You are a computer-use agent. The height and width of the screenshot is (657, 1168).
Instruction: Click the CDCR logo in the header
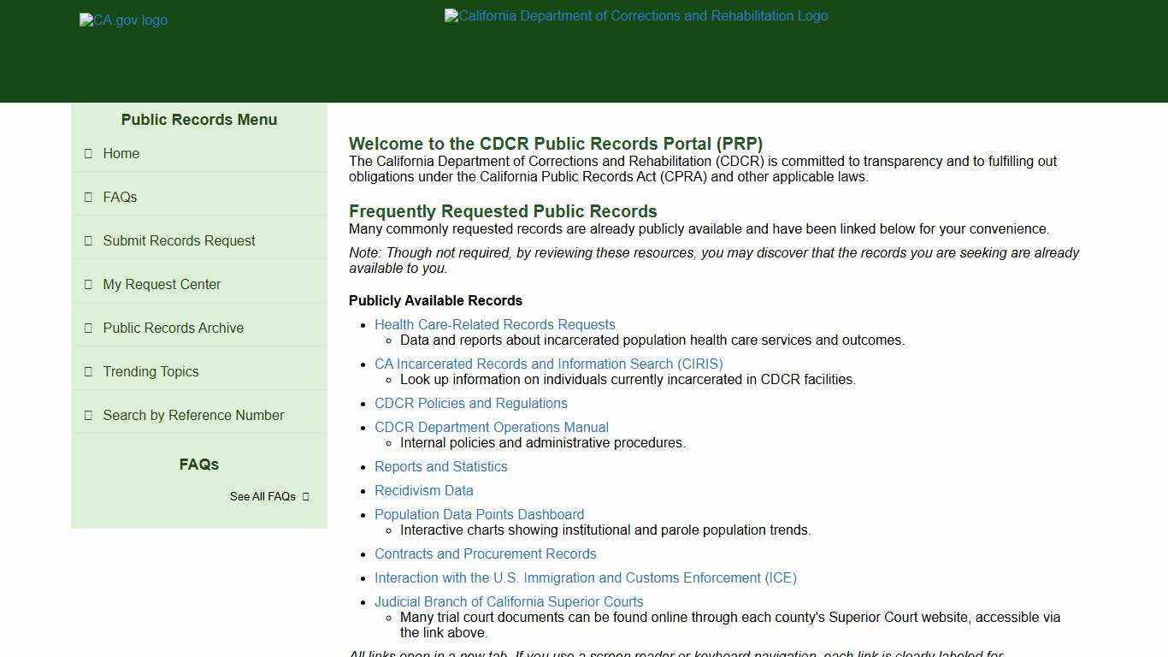636,15
